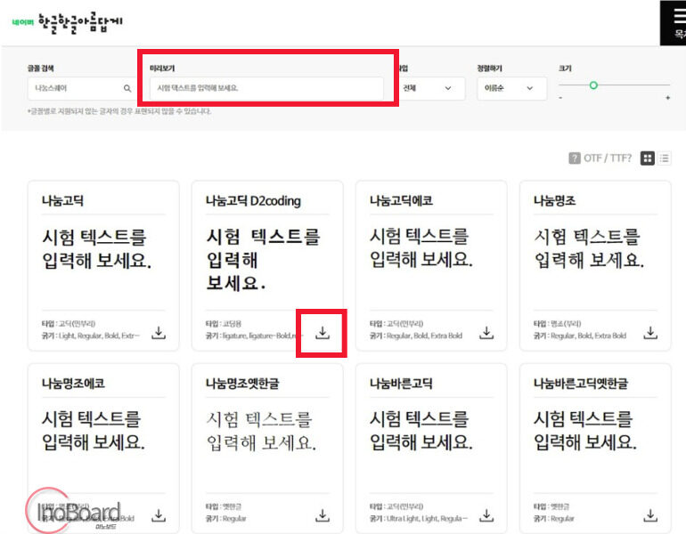Download the 나눔고딕 font
The width and height of the screenshot is (686, 534).
(159, 333)
